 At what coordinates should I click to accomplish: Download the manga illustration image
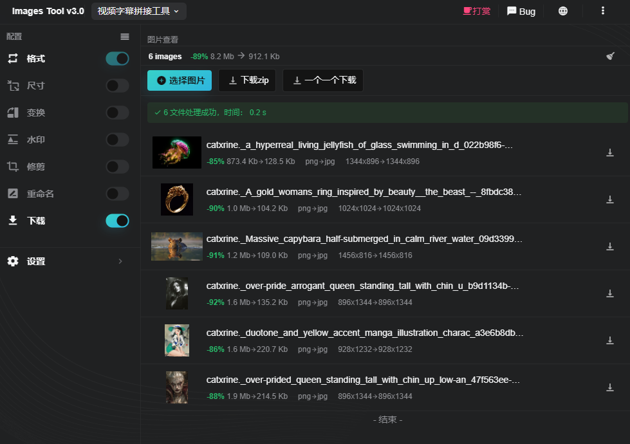[x=610, y=341]
